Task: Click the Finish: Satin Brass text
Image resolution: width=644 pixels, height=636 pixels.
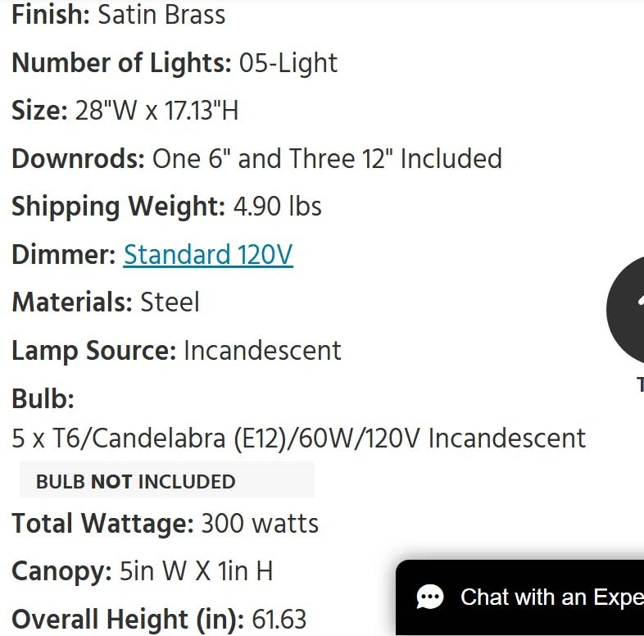Action: (118, 15)
